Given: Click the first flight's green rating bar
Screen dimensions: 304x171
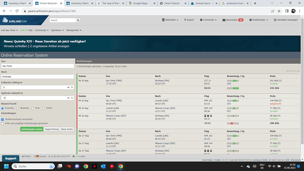Looking at the screenshot, I should [233, 81].
